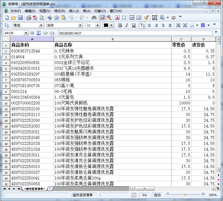This screenshot has height=201, width=223.
Task: Click the sigma sum icon in formula bar
Action: (39, 33)
